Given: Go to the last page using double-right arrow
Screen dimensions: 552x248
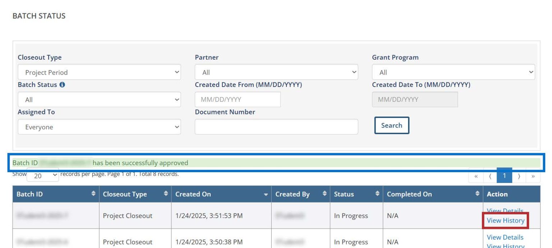Looking at the screenshot, I should [533, 176].
